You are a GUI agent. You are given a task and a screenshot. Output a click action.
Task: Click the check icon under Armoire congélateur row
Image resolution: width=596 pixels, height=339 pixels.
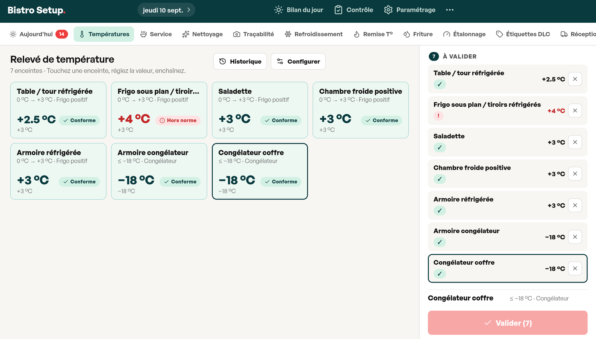tap(440, 242)
